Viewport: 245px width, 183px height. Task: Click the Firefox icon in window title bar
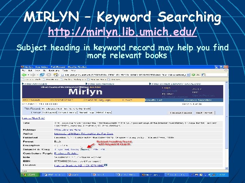[22, 67]
